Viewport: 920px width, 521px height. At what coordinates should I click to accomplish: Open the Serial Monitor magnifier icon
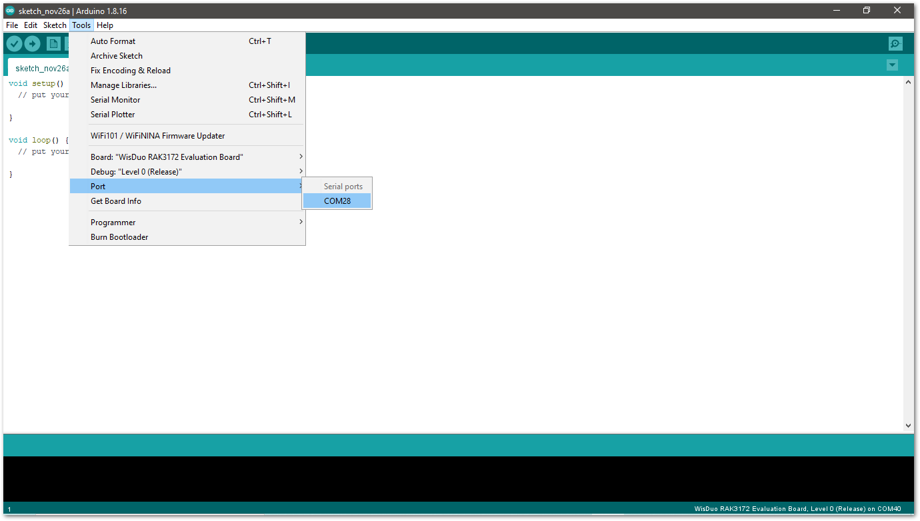point(895,44)
